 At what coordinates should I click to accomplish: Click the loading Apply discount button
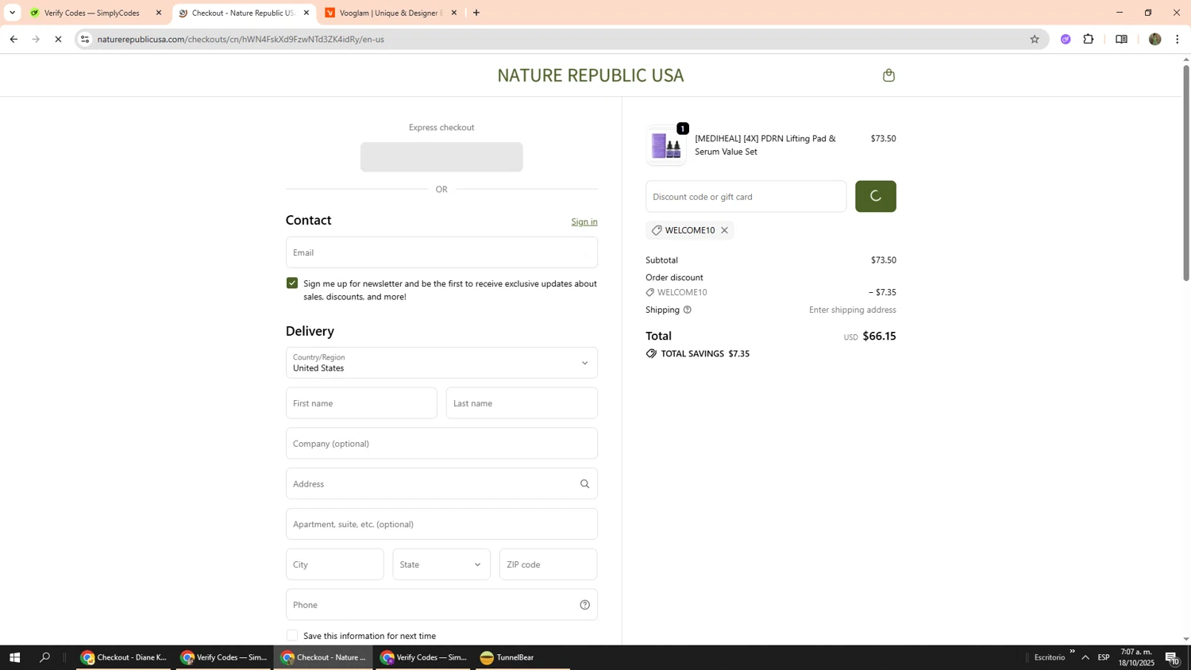pos(876,196)
